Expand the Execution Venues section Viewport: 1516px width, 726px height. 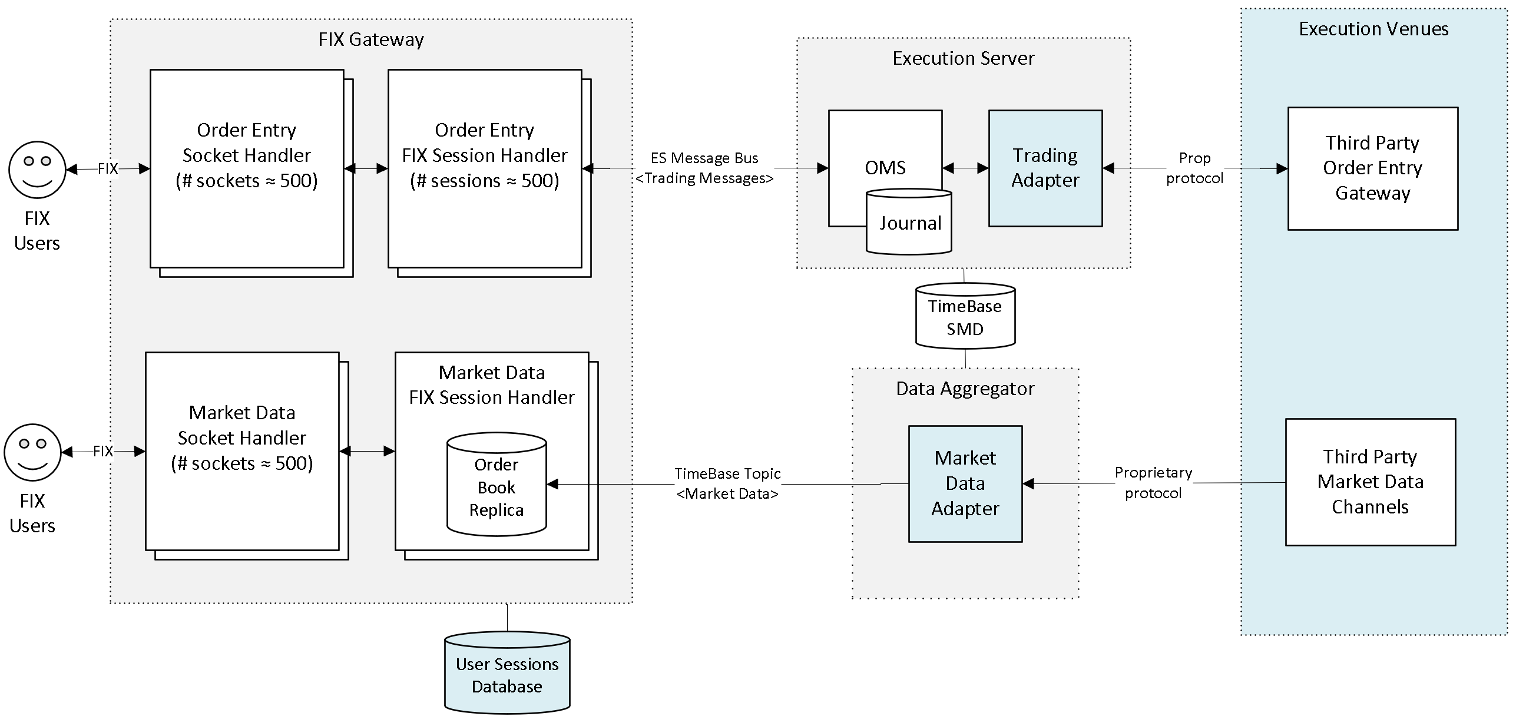(x=1353, y=29)
